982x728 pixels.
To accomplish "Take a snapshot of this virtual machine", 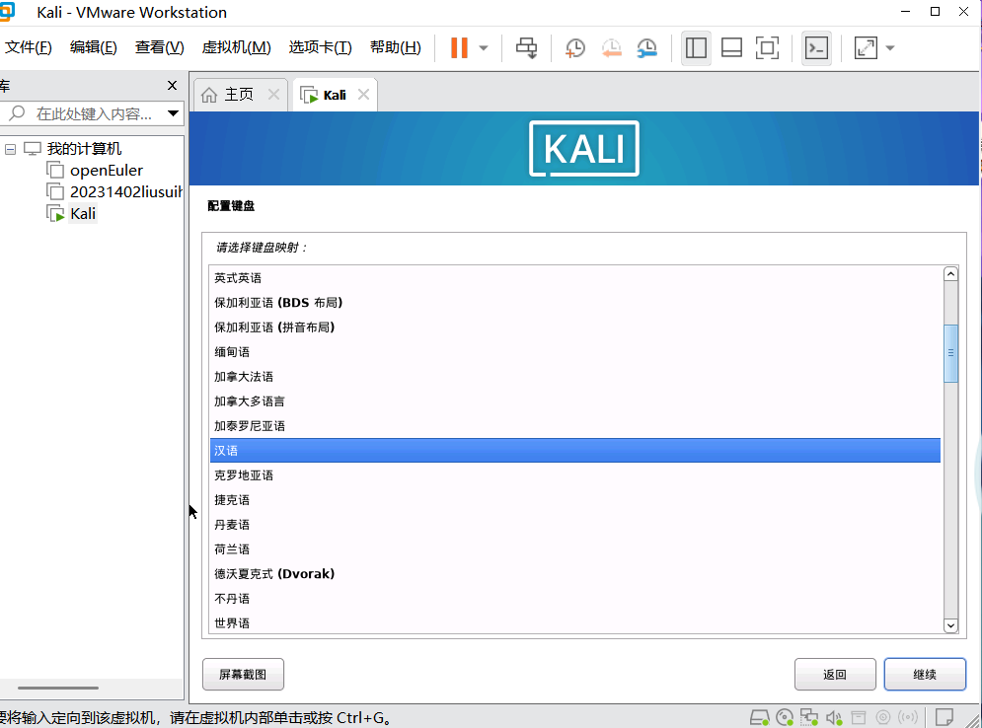I will coord(574,47).
